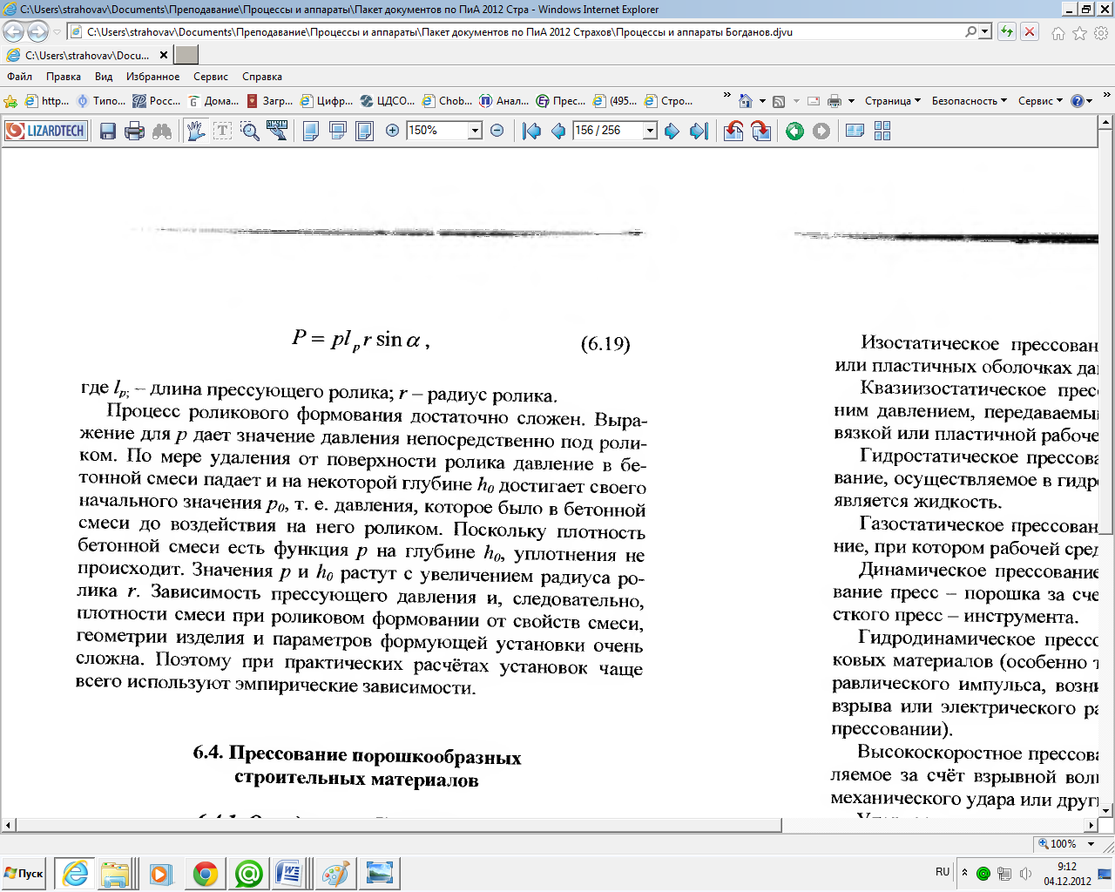Expand the Сервис command bar dropdown

(1041, 101)
